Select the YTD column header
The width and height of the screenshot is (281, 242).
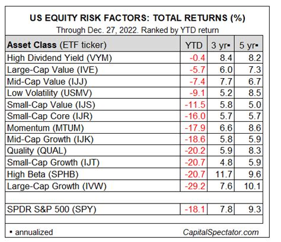[x=194, y=46]
